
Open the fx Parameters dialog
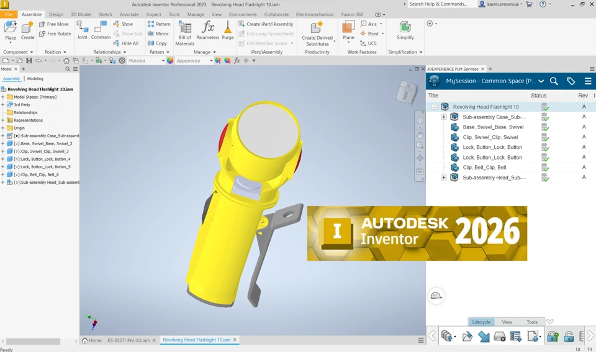click(x=207, y=30)
